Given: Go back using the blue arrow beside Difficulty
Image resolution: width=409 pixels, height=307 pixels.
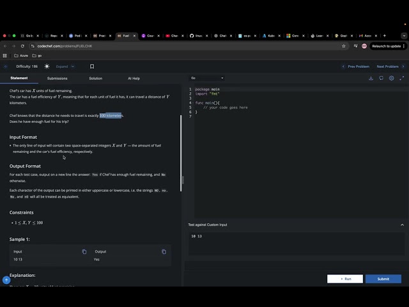Looking at the screenshot, I should [x=6, y=67].
